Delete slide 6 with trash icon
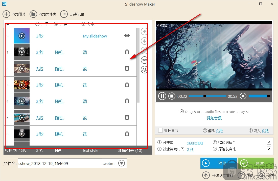 (127, 133)
